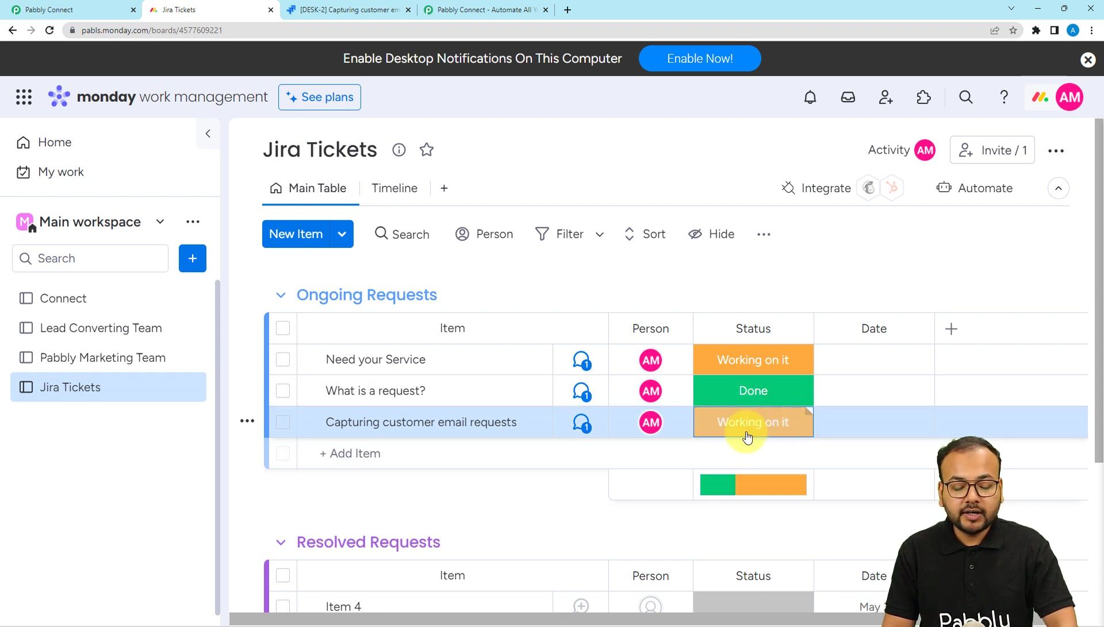Click the HubSpot integration icon

click(892, 188)
